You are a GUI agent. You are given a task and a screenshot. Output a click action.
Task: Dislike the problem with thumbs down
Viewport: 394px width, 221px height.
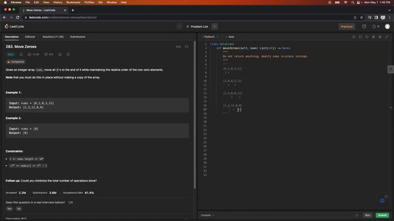tap(49, 55)
